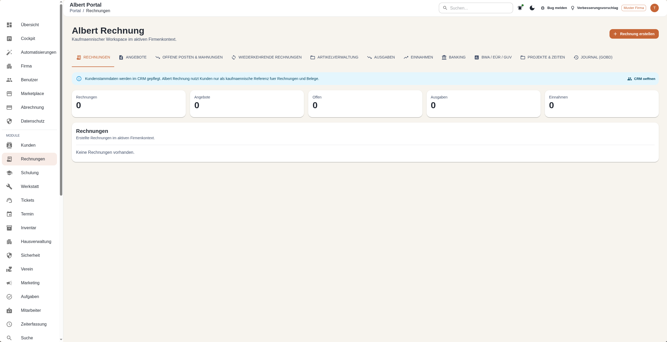The height and width of the screenshot is (342, 667).
Task: Click the Benutzer people icon
Action: (x=9, y=80)
